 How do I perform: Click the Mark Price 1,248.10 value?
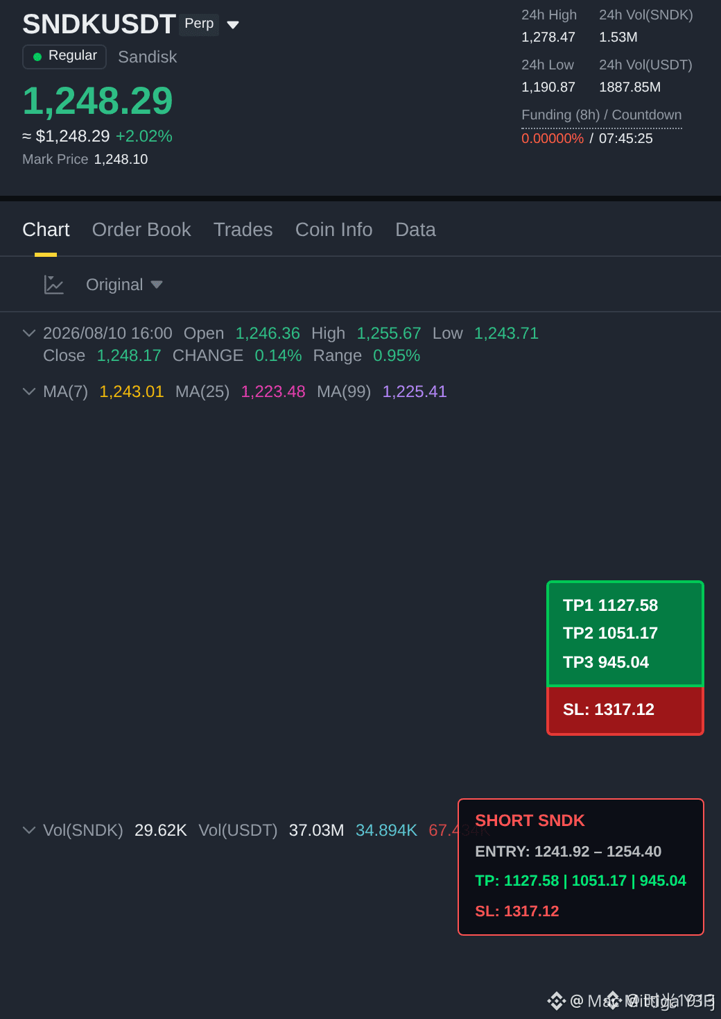(121, 159)
